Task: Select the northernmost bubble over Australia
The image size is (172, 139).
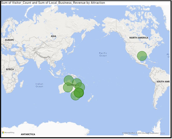Action: (x=68, y=80)
